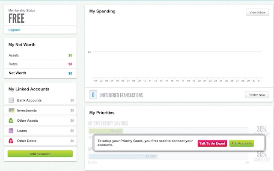Click the red Other Debts money bag icon
The height and width of the screenshot is (171, 274).
[x=11, y=141]
